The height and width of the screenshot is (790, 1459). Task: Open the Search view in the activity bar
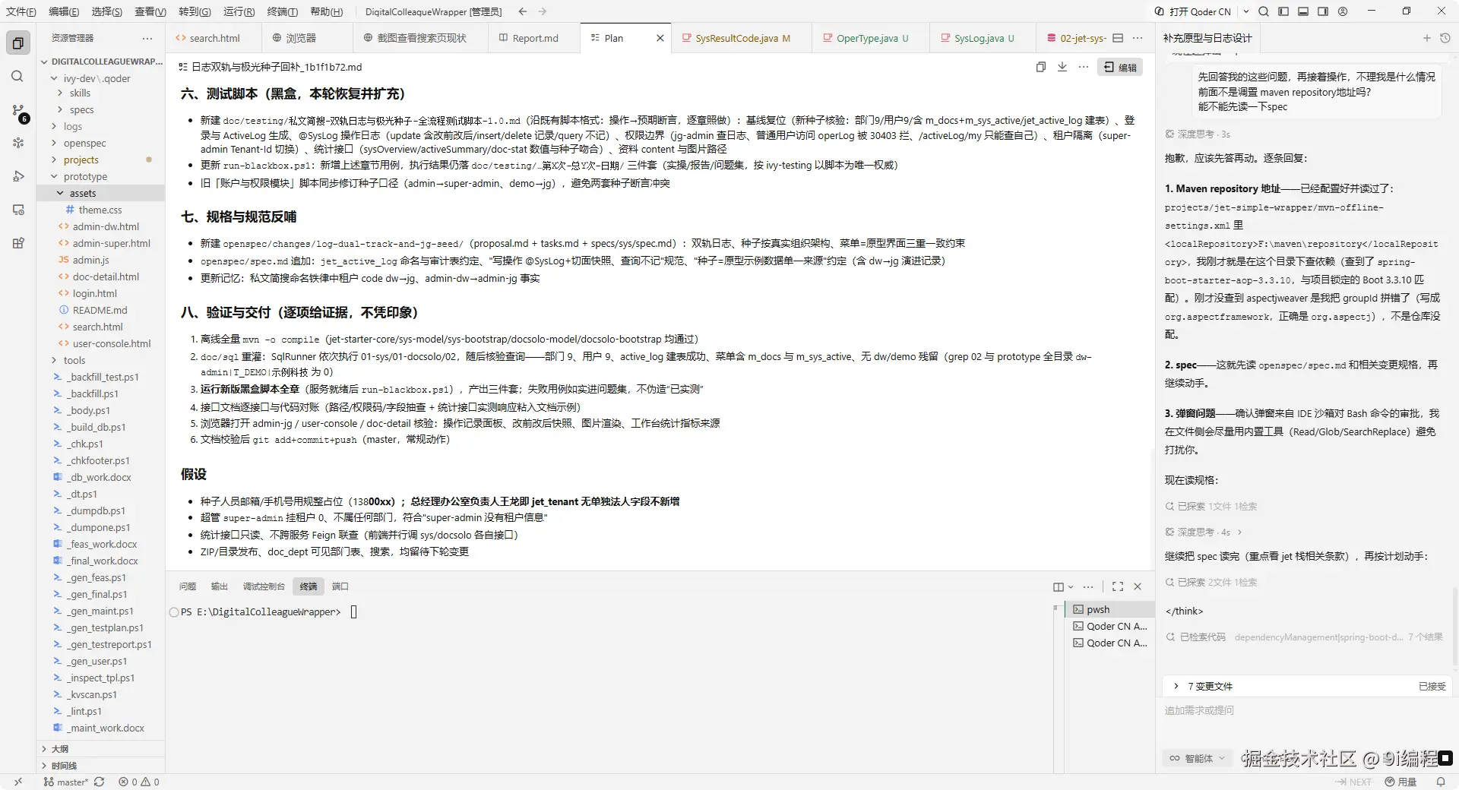coord(18,77)
